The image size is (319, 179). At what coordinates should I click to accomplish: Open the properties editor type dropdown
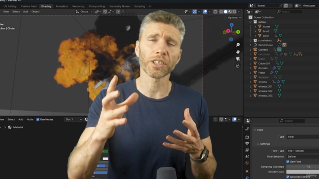click(249, 121)
